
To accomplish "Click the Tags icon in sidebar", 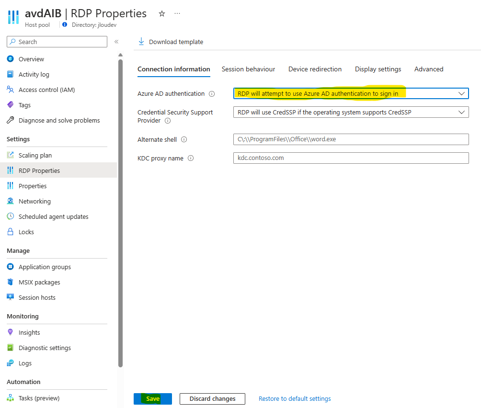I will [x=11, y=105].
